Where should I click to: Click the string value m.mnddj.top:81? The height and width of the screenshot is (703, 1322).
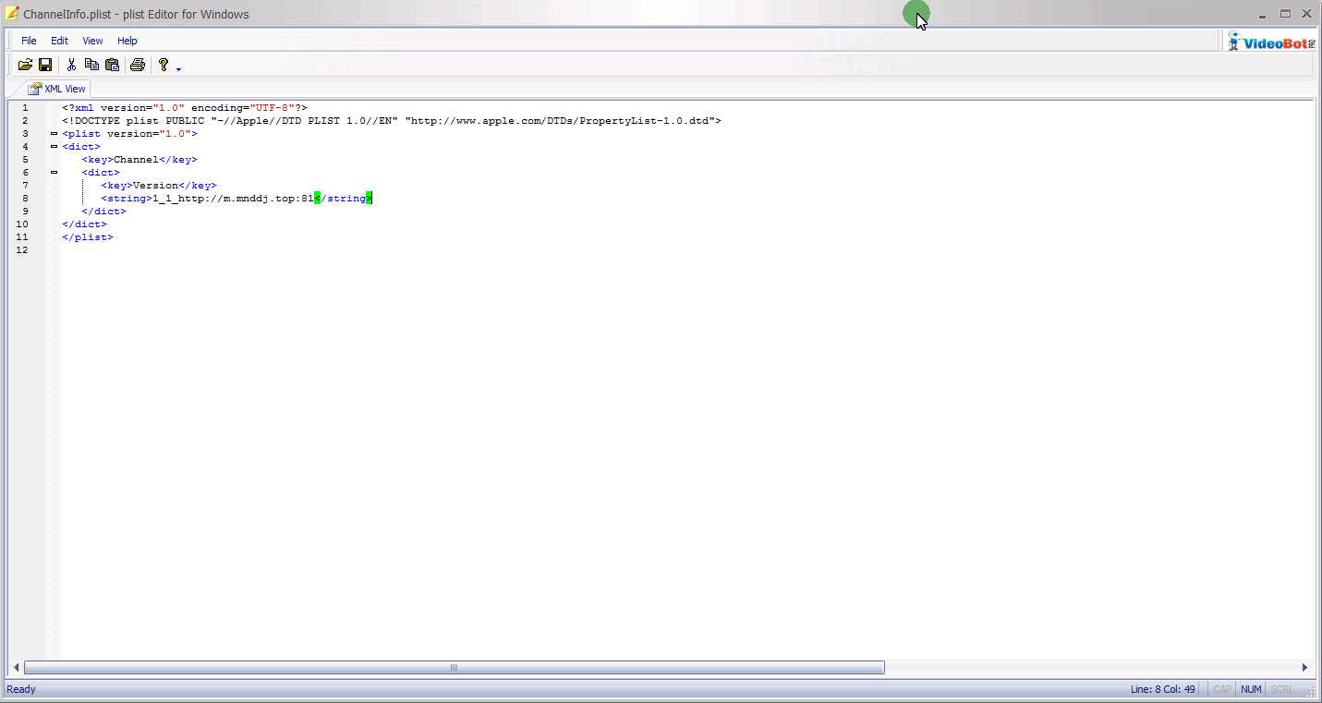tap(234, 199)
